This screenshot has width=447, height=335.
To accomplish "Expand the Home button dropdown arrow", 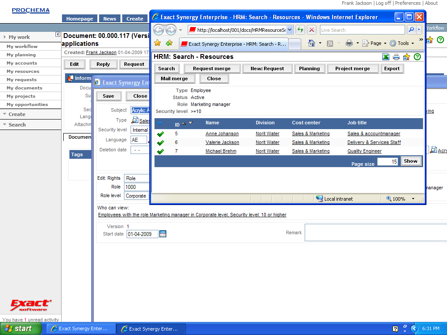I will (320, 43).
